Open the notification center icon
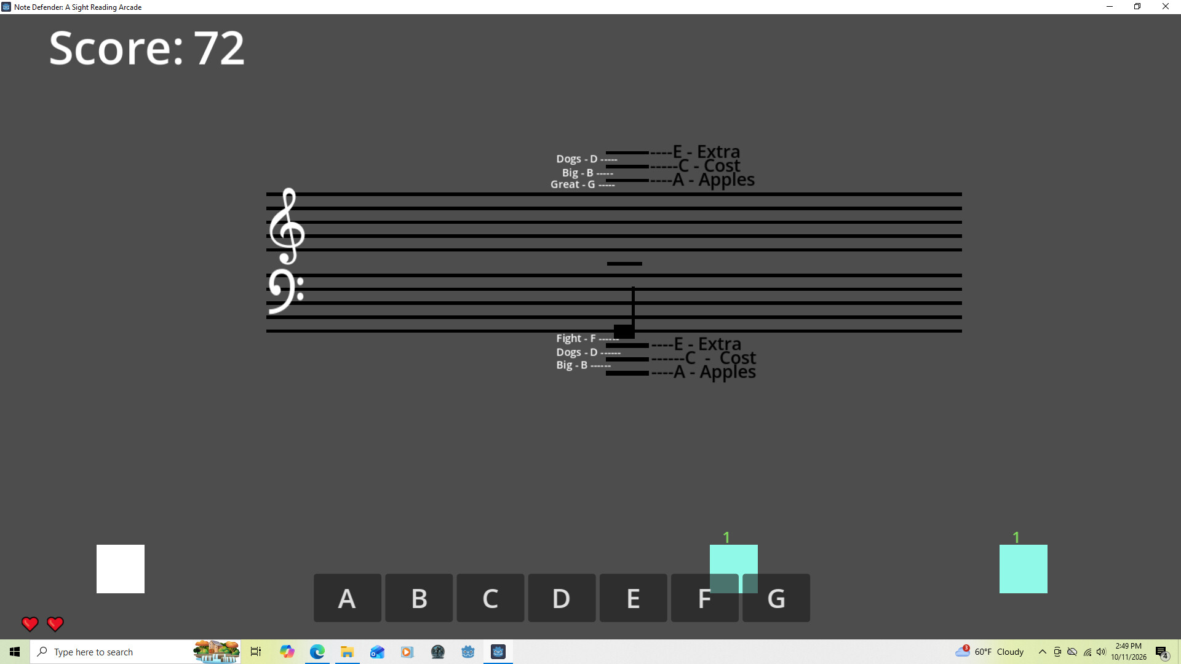This screenshot has width=1181, height=664. click(x=1161, y=652)
